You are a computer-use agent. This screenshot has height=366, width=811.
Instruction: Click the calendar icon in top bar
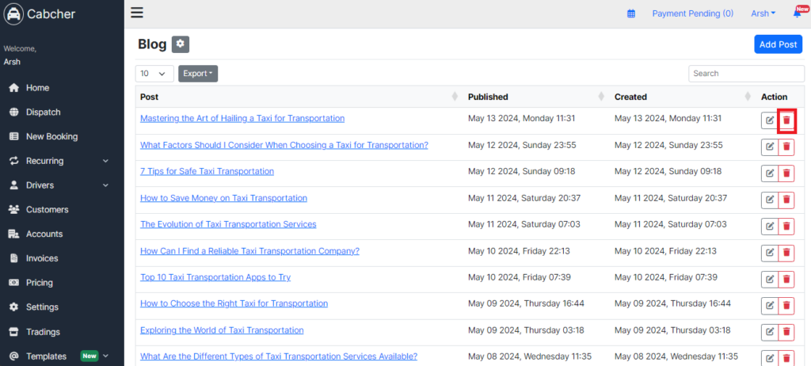(x=631, y=14)
